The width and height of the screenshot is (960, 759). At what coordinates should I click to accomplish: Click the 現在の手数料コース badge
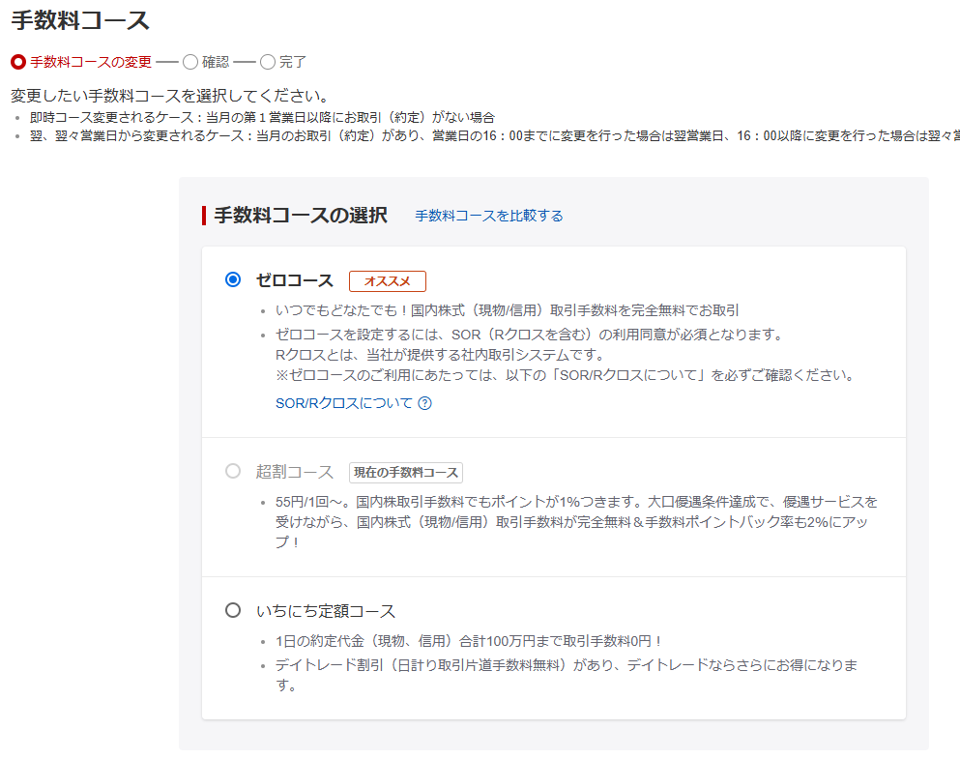[x=405, y=473]
